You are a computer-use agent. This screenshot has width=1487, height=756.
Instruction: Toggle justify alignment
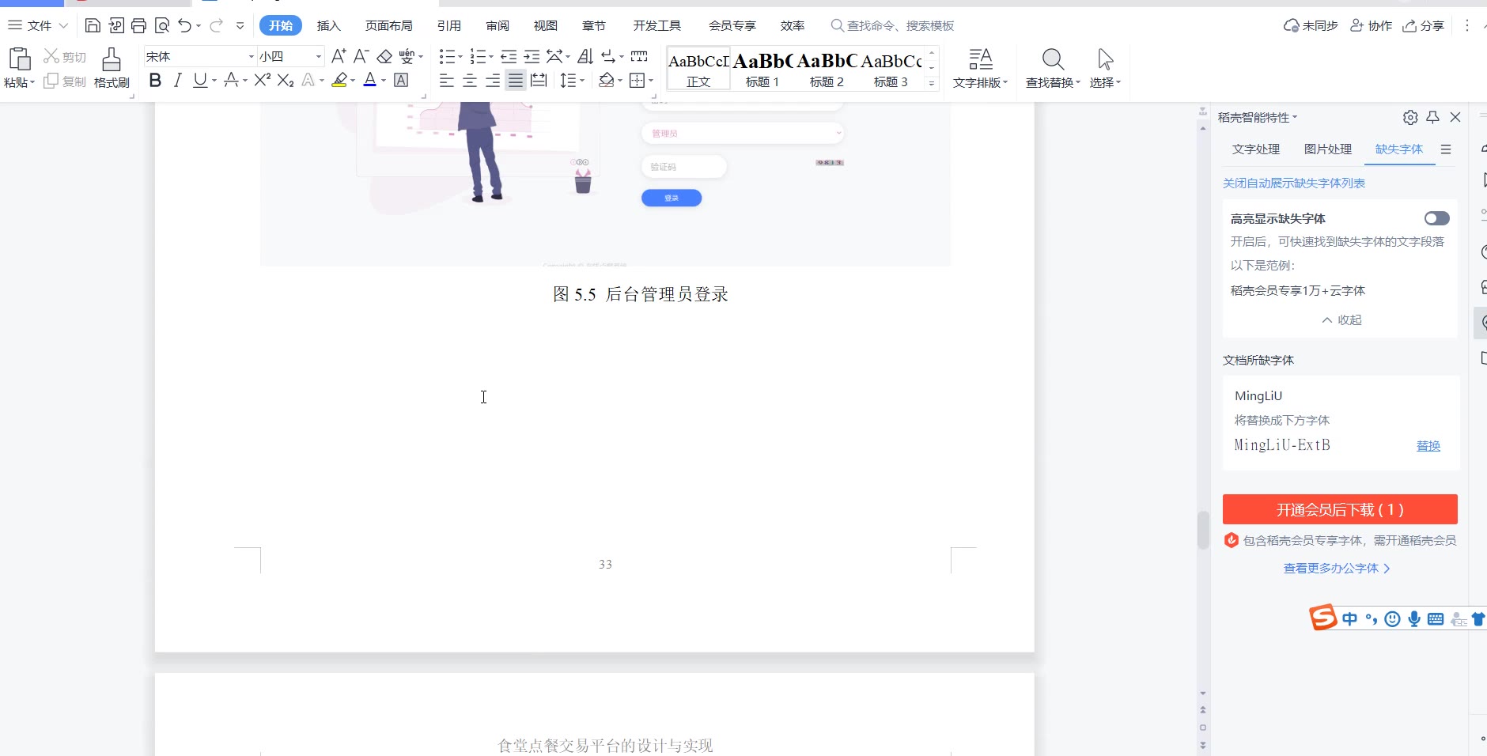[516, 80]
